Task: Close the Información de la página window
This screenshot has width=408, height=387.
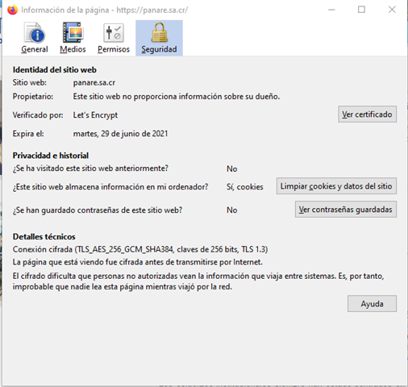Action: pyautogui.click(x=392, y=10)
